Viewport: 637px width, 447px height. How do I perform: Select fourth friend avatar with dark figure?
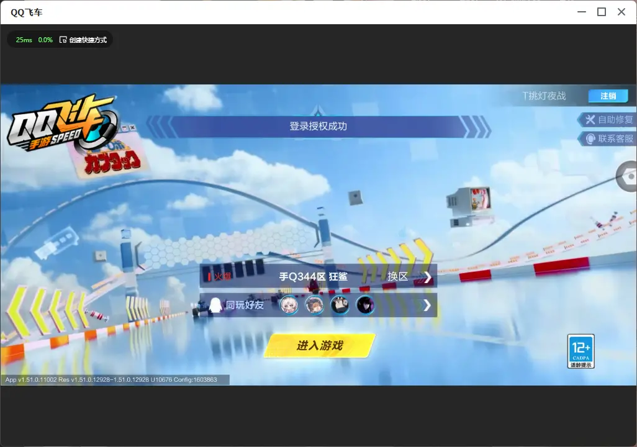365,305
